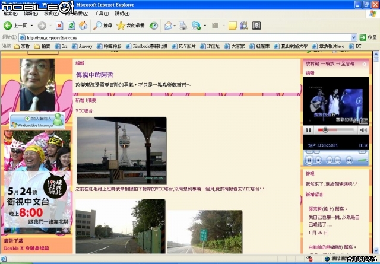Click the grey edit-square toolbar icon

215,26
